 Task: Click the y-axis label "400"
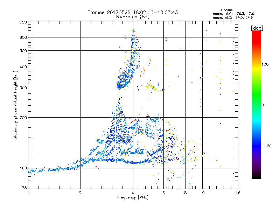(23, 67)
